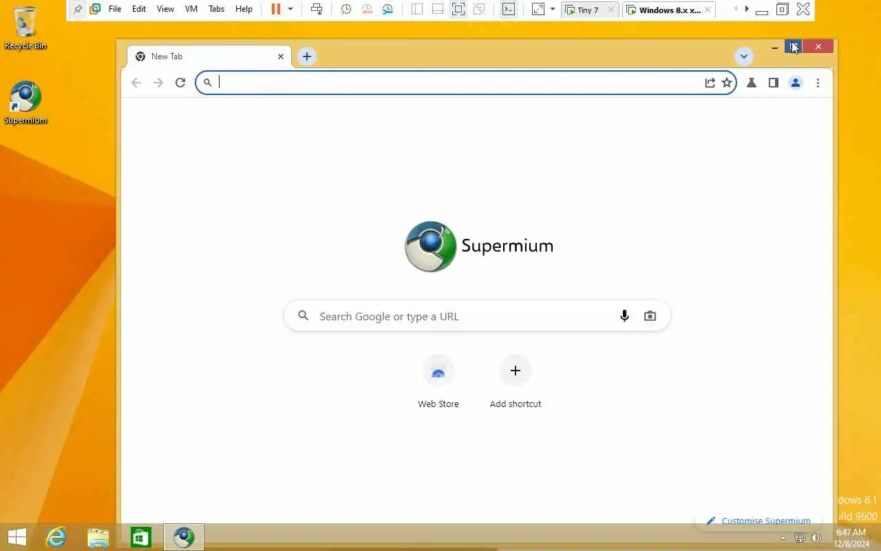Click the Add shortcut tile
881x551 pixels.
coord(516,383)
